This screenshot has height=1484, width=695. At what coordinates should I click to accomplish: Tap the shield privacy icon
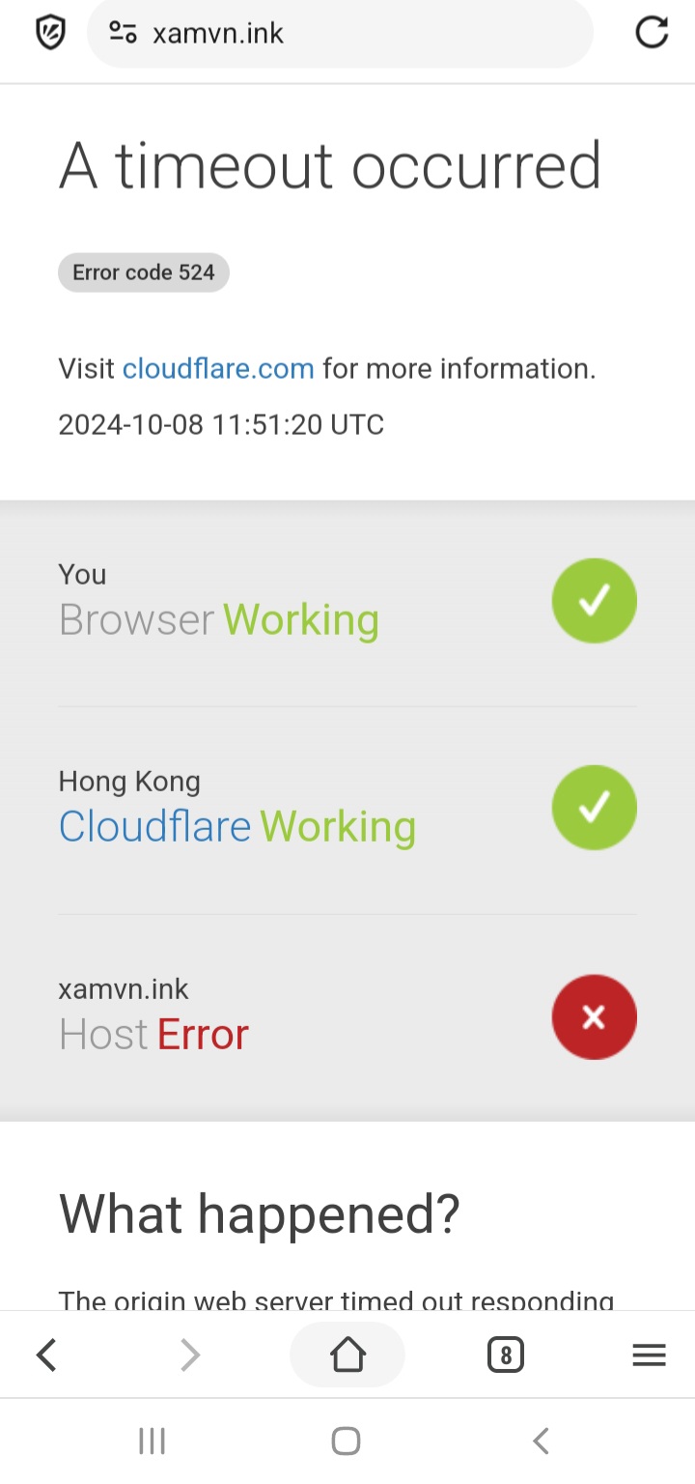(49, 33)
